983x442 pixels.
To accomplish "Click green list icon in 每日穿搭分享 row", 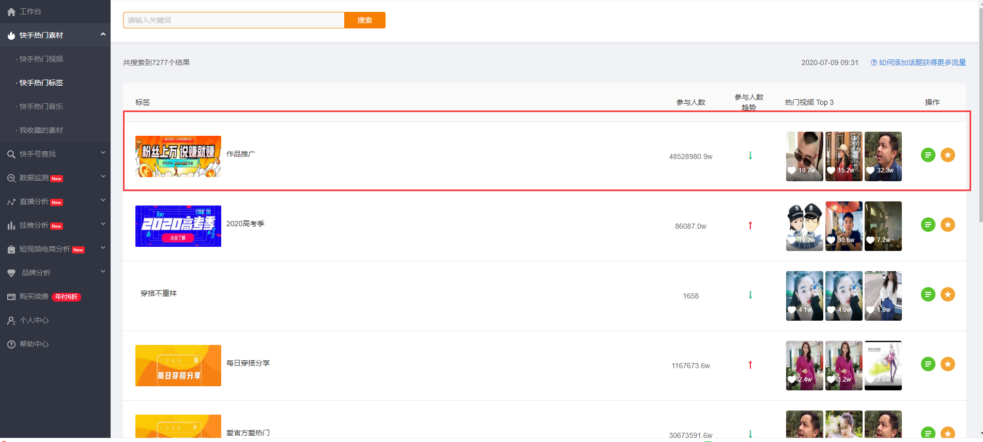I will point(928,364).
